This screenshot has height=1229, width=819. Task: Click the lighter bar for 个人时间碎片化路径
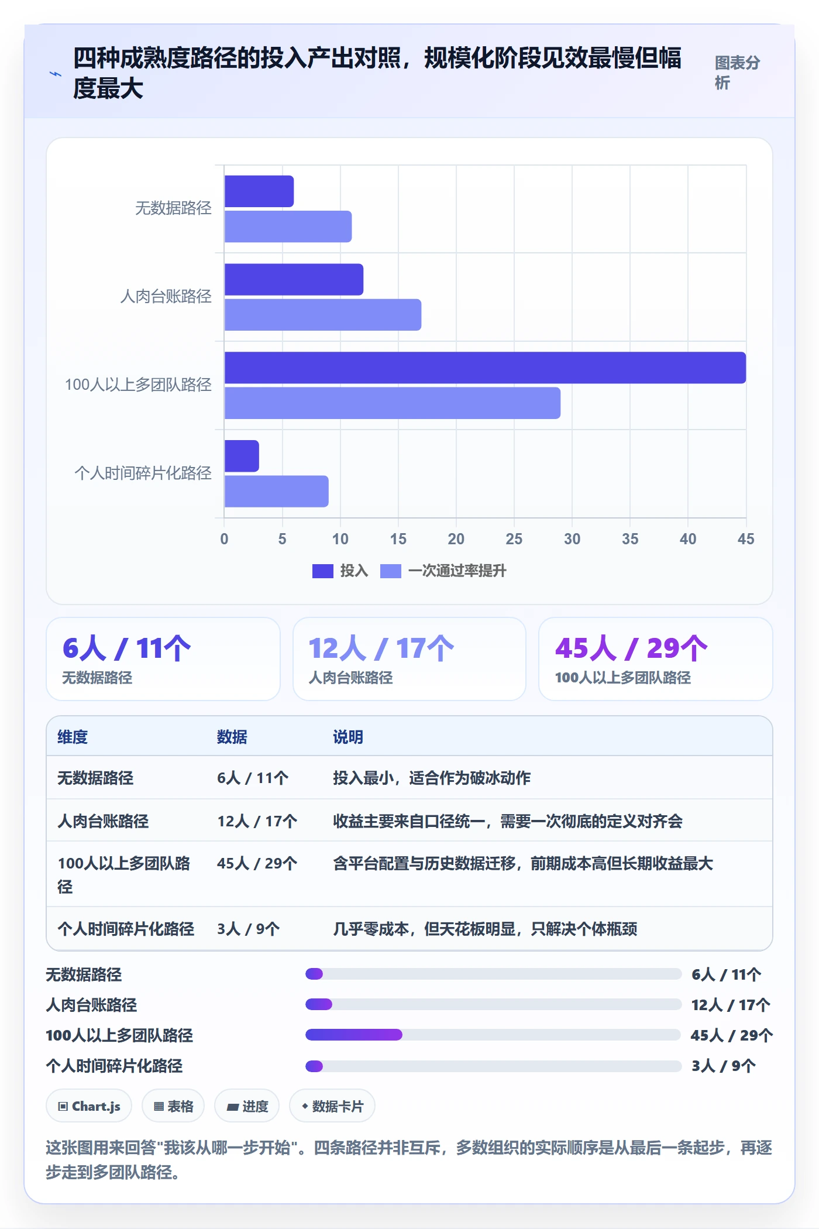click(277, 491)
